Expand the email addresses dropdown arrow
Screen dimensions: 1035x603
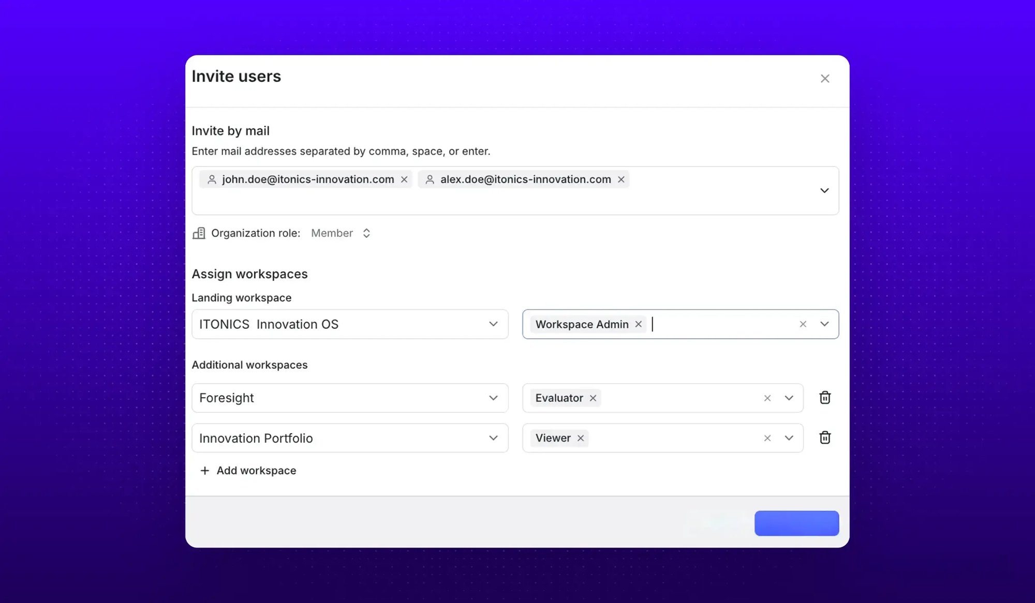(x=824, y=191)
